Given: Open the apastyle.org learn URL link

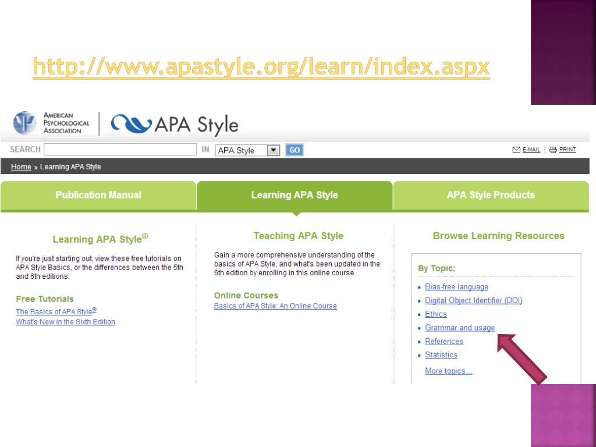Looking at the screenshot, I should [x=261, y=67].
